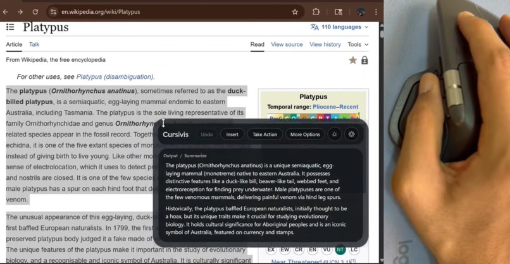510x264 pixels.
Task: Open site information icon in address bar
Action: point(53,12)
